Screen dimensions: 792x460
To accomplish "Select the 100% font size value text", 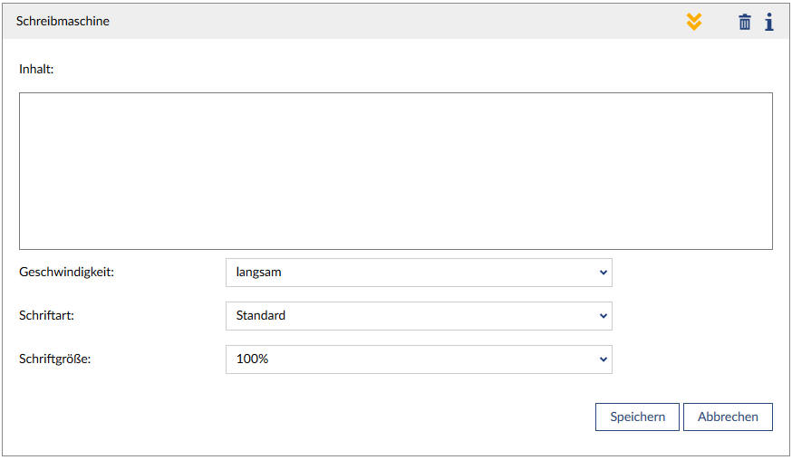I will (252, 359).
